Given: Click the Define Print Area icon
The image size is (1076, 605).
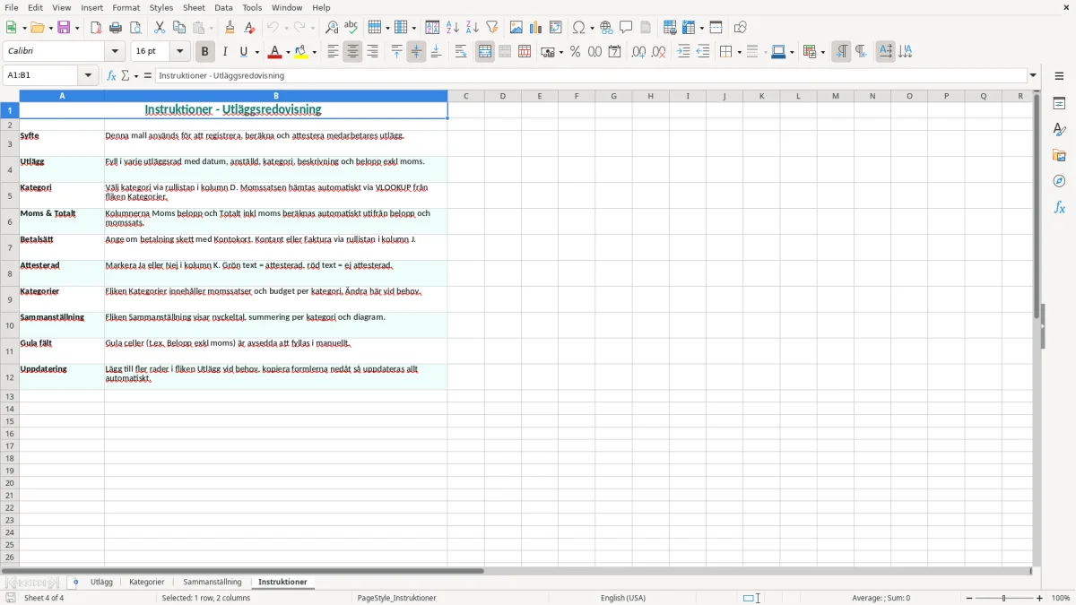Looking at the screenshot, I should (x=670, y=28).
